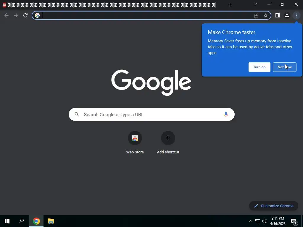Reload the current page
The image size is (303, 227).
point(25,15)
